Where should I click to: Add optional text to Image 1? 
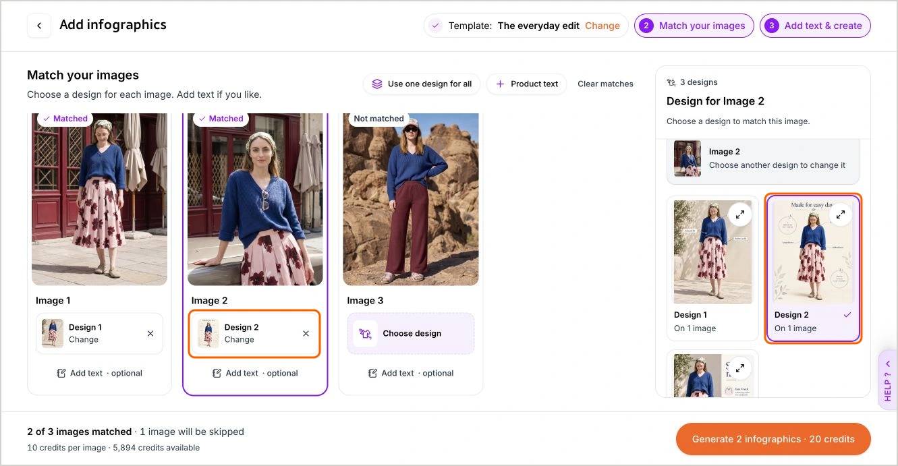[x=100, y=373]
